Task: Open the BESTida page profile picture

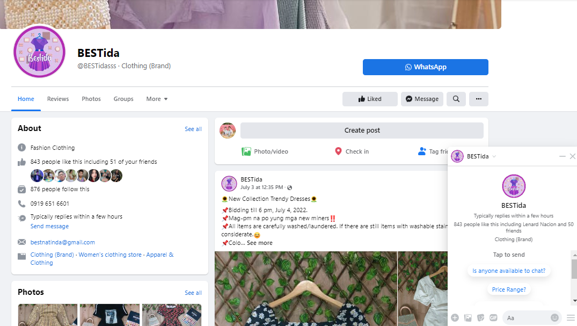Action: tap(39, 52)
